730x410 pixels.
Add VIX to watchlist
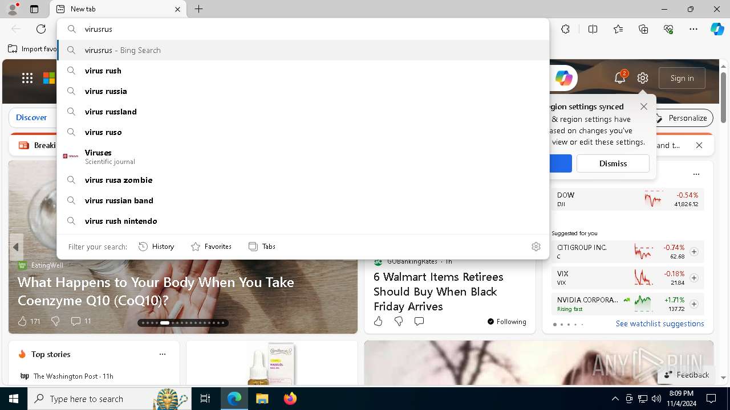694,278
